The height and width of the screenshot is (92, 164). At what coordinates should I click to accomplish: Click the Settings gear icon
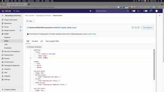click(3, 79)
